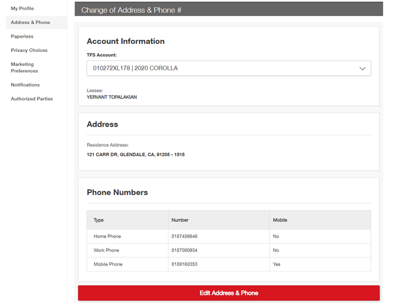Expand the TFS Account dropdown chevron
395x303 pixels.
tap(362, 68)
